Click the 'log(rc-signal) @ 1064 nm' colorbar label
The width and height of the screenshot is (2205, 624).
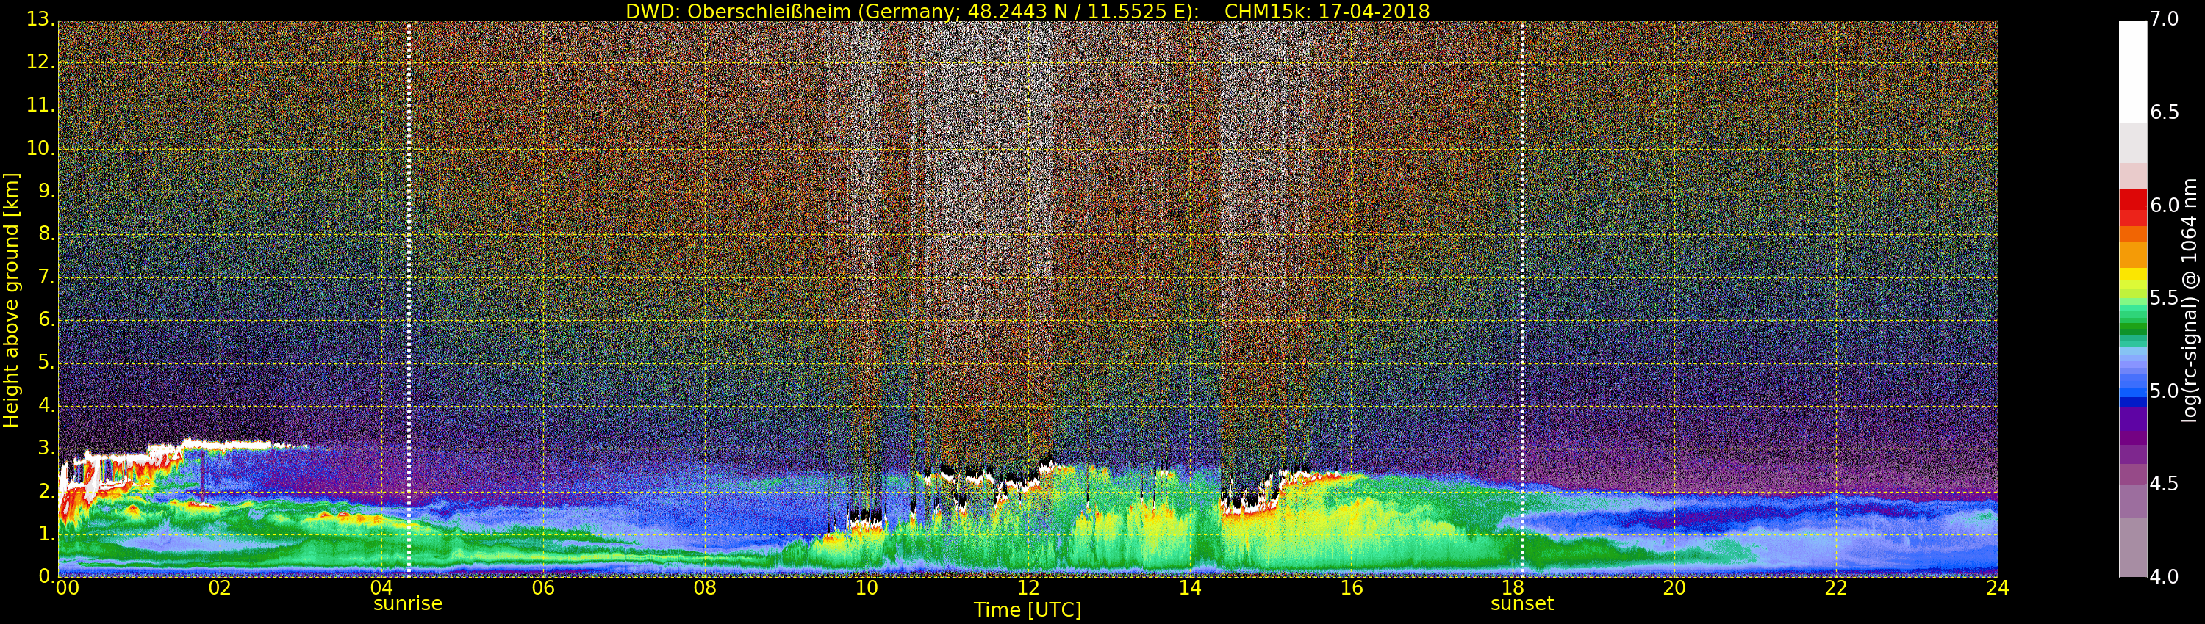[x=2190, y=300]
